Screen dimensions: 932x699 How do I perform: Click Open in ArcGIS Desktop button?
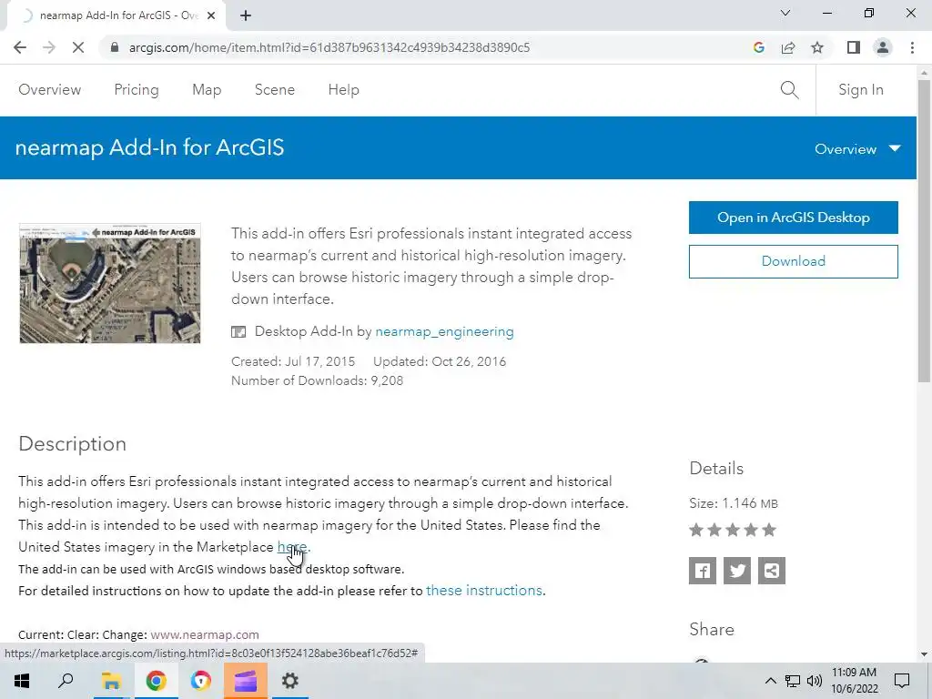[x=794, y=218]
